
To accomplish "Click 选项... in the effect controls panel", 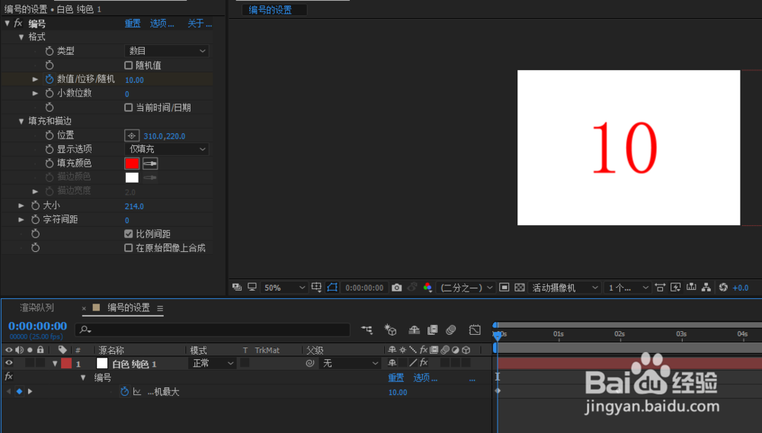I will (x=162, y=24).
